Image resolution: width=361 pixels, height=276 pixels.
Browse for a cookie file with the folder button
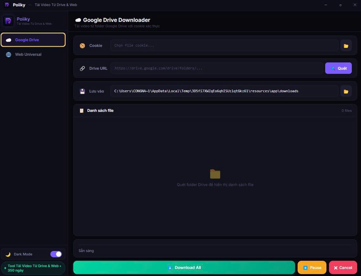(x=346, y=46)
